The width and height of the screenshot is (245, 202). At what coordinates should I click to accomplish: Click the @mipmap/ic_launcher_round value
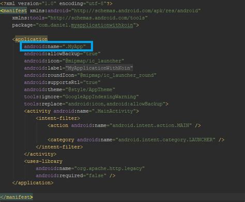click(x=117, y=75)
